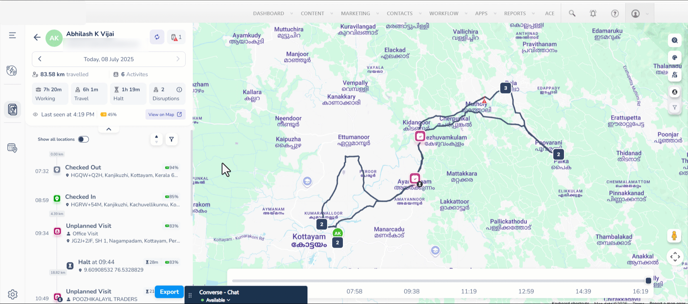
Task: Open the map theme palette tool
Action: [675, 57]
